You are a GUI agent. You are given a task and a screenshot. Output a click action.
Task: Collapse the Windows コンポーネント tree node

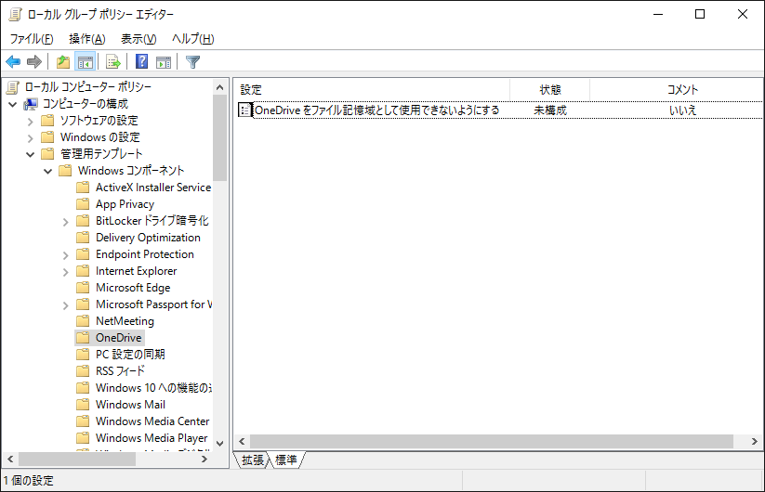[x=47, y=171]
